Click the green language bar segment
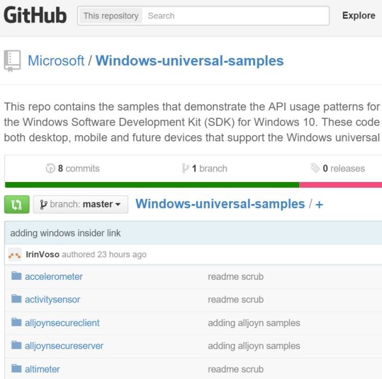 [x=152, y=185]
